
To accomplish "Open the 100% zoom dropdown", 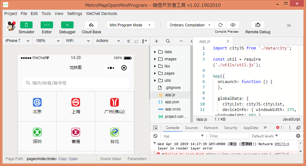I will (47, 41).
